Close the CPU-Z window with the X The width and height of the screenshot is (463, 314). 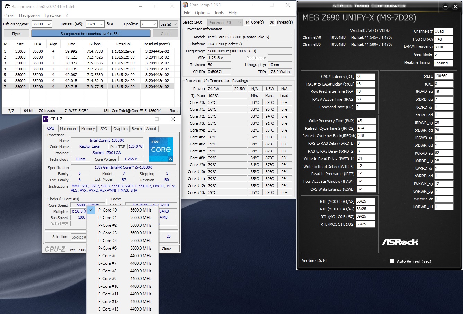coord(172,119)
